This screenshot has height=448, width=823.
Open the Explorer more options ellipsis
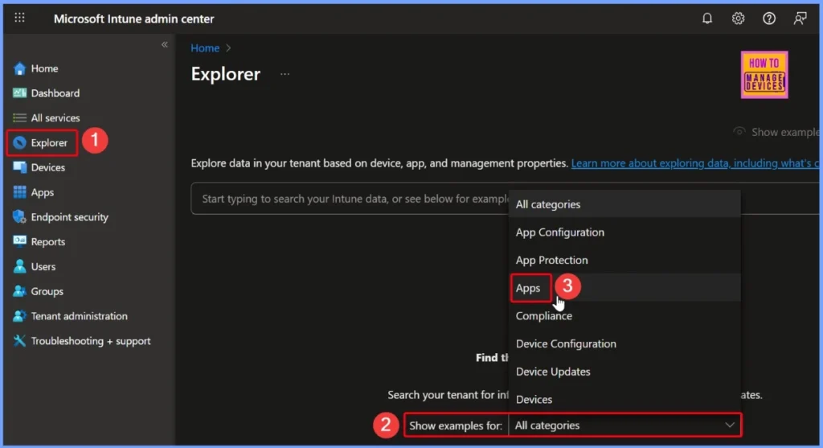coord(285,74)
